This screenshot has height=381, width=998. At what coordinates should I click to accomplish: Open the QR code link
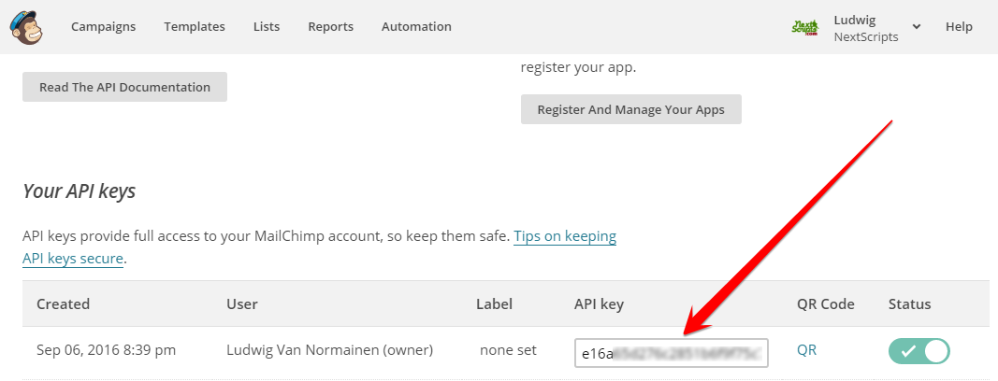pyautogui.click(x=806, y=350)
